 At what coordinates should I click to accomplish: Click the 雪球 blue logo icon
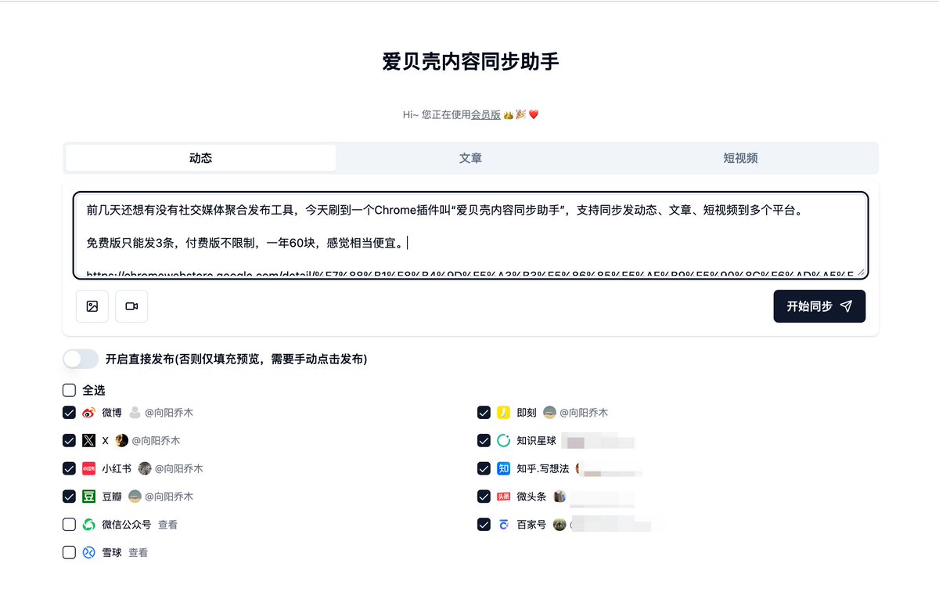click(89, 553)
